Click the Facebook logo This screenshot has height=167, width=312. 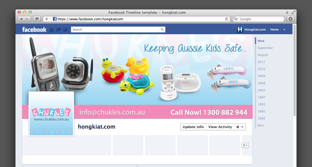tap(34, 29)
